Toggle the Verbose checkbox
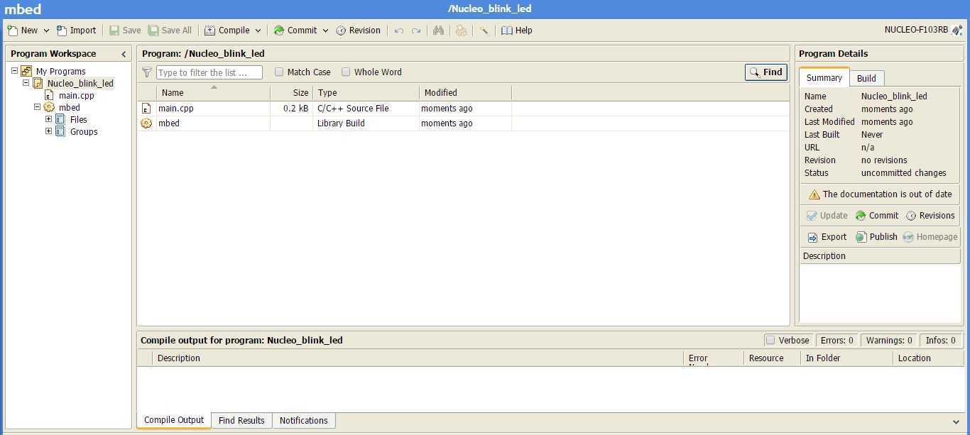This screenshot has width=970, height=435. [x=770, y=340]
